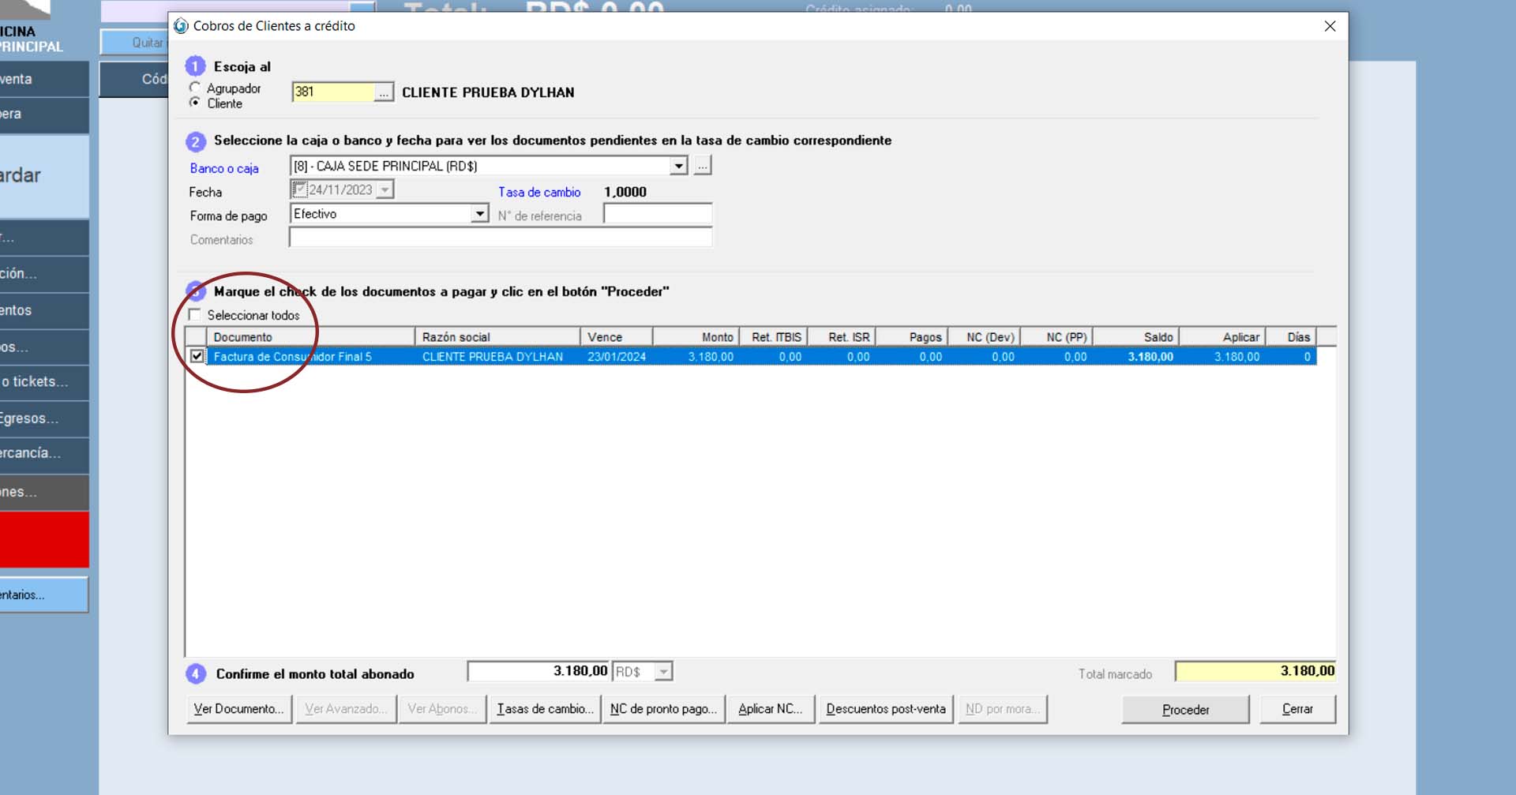Click the ellipsis button beside Banco o caja dropdown
This screenshot has height=795, width=1516.
click(x=702, y=166)
